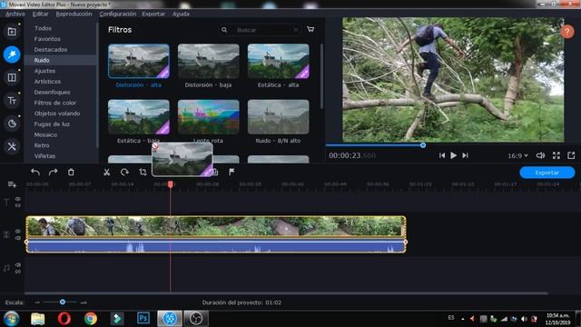This screenshot has height=327, width=581.
Task: Open the Transitions sidebar icon
Action: pos(12,77)
